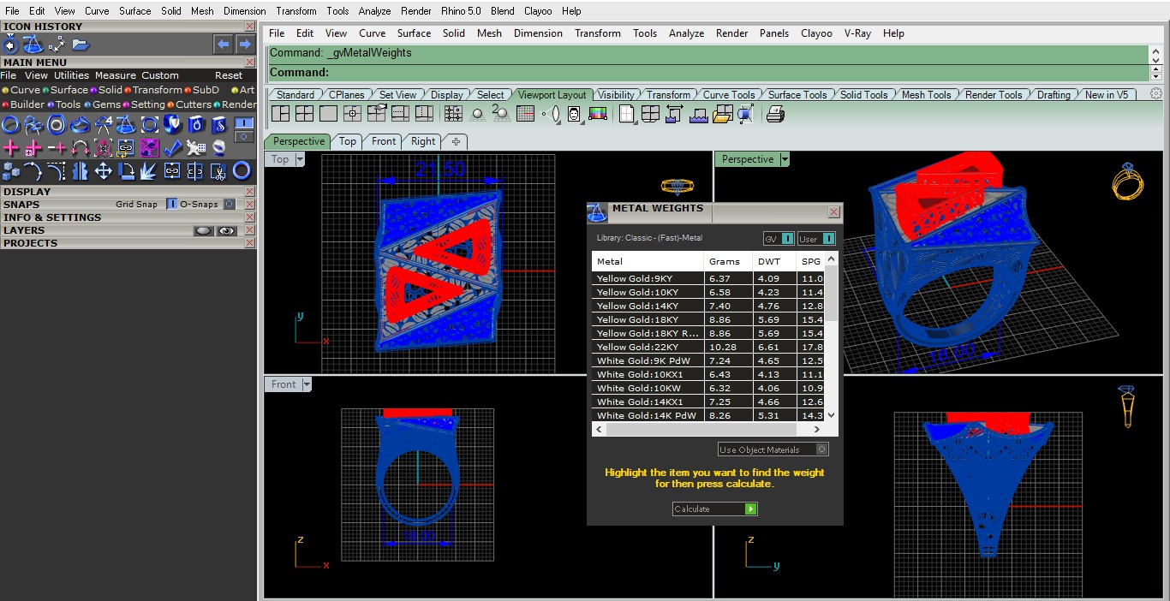This screenshot has height=601, width=1170.
Task: Add a new viewport tab with plus
Action: (x=456, y=141)
